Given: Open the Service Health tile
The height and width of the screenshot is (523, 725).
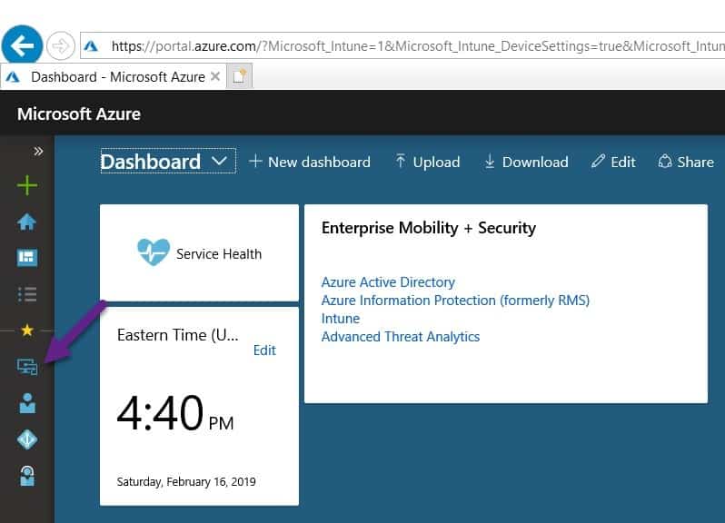Looking at the screenshot, I should coord(199,253).
